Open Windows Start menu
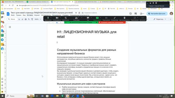Image resolution: width=175 pixels, height=98 pixels. click(x=2, y=96)
